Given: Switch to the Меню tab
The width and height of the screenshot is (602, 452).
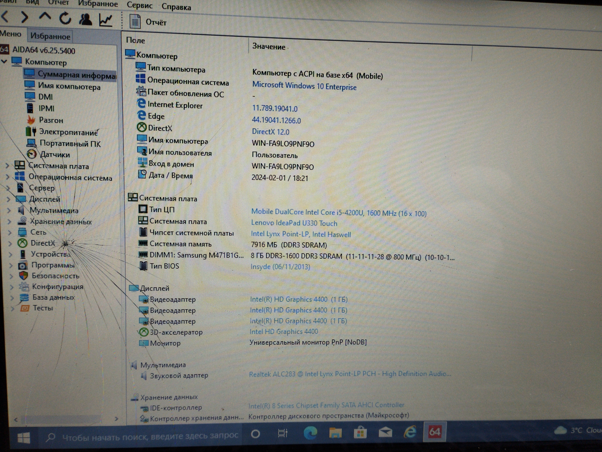Looking at the screenshot, I should [x=11, y=34].
